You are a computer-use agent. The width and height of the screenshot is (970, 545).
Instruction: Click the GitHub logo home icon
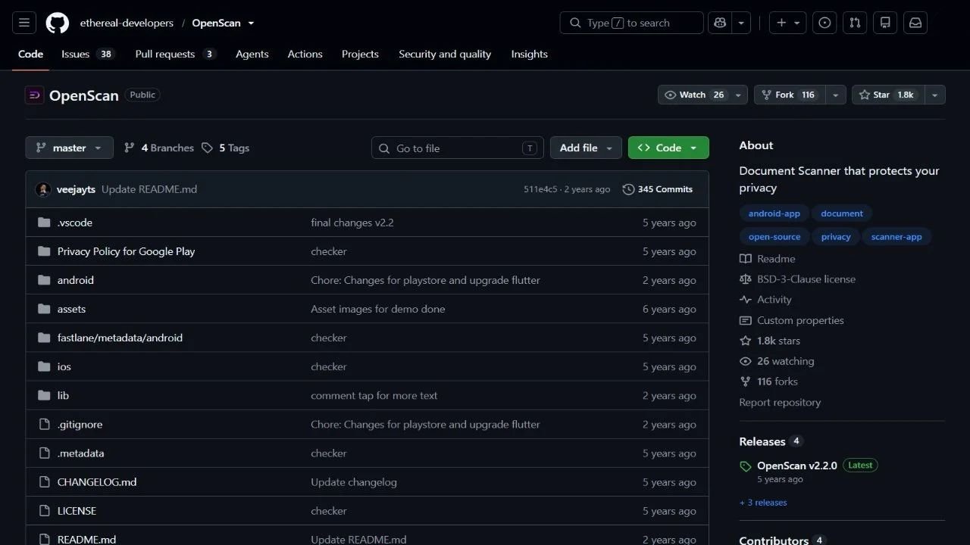pyautogui.click(x=58, y=23)
